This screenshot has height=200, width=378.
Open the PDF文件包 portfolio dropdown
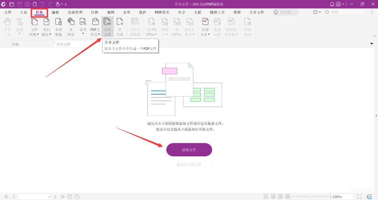[x=95, y=27]
